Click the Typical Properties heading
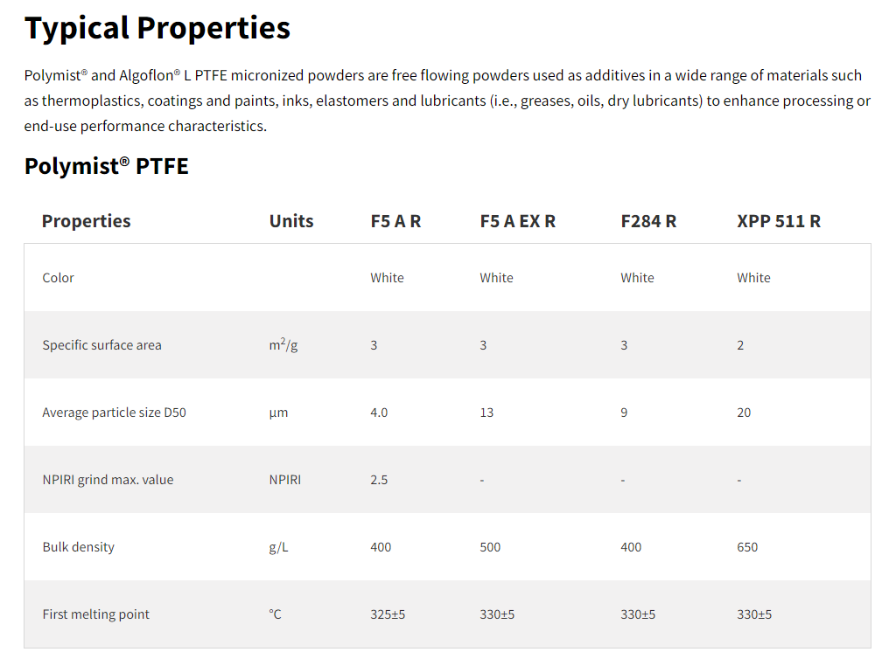896x652 pixels. pos(157,28)
